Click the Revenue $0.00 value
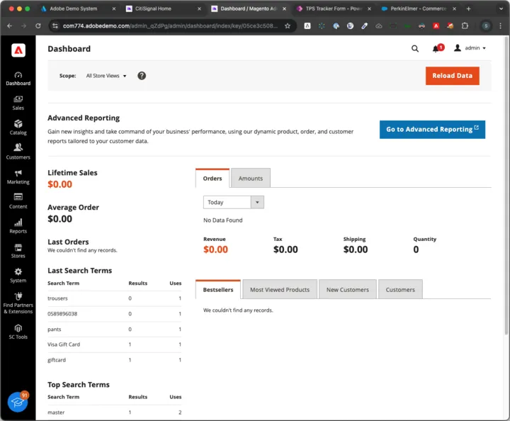This screenshot has width=510, height=421. click(x=215, y=249)
